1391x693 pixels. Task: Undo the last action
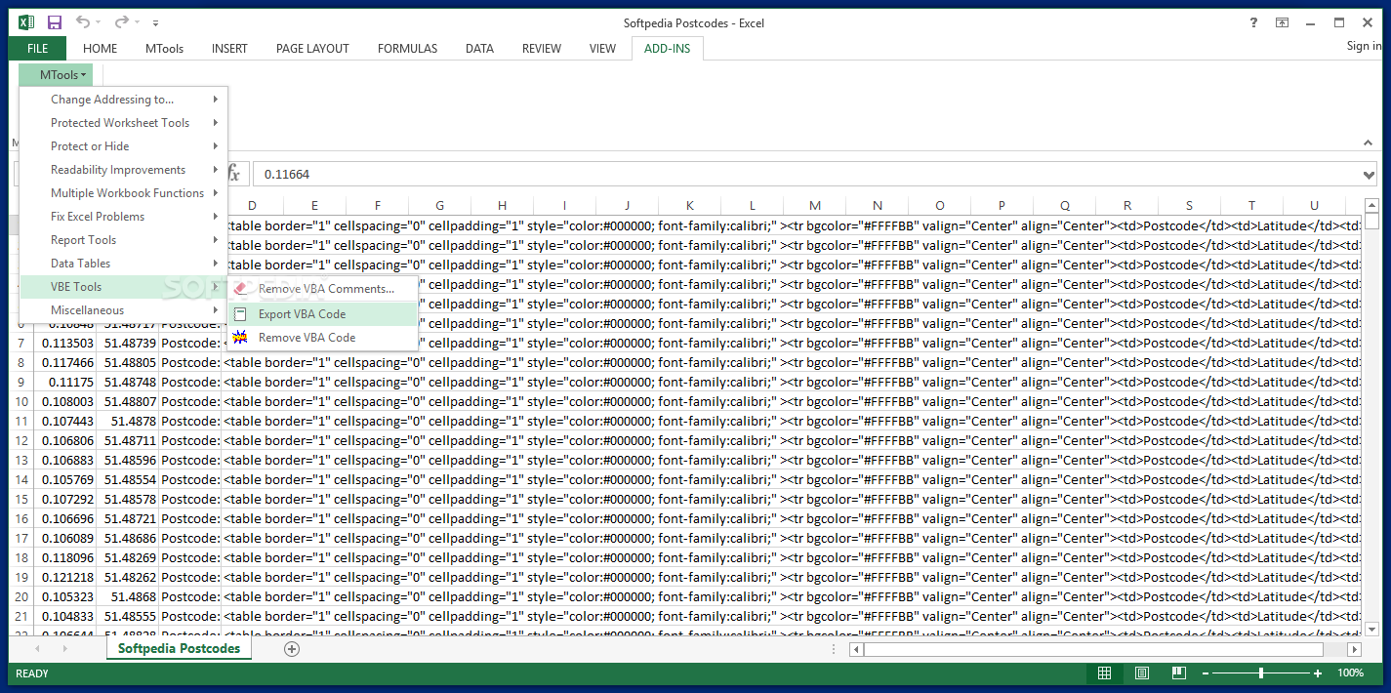click(83, 22)
